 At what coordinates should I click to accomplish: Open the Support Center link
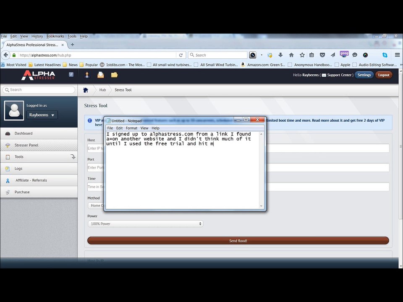(x=339, y=75)
